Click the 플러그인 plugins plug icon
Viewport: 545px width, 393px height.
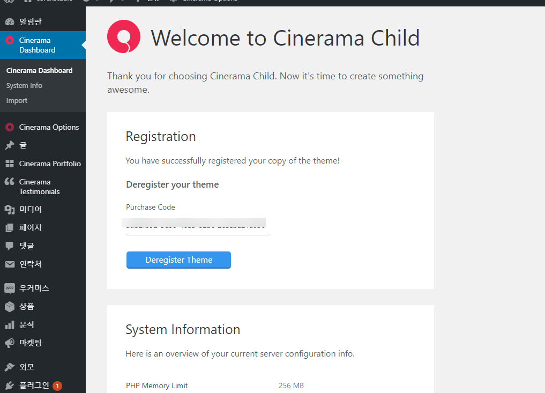10,385
